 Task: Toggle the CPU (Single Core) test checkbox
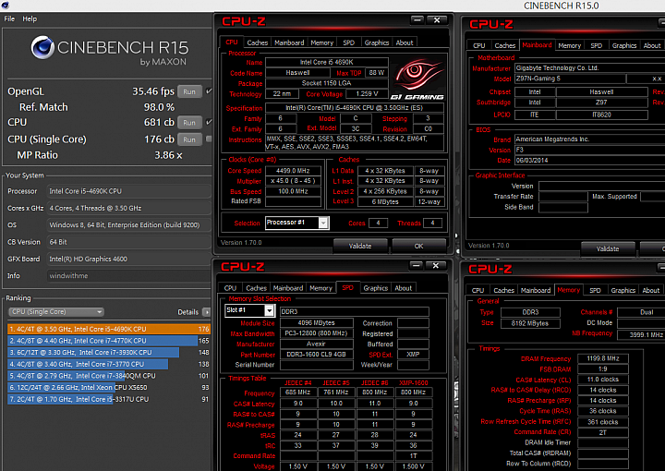click(209, 139)
